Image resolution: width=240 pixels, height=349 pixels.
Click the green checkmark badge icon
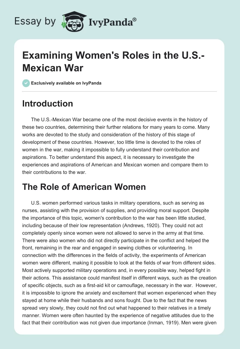[x=26, y=83]
